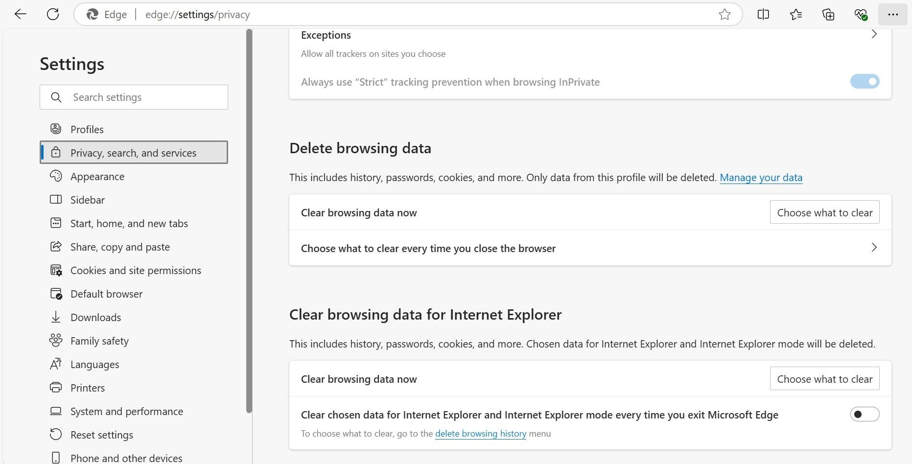Open Start, home, and new tabs settings

(134, 223)
